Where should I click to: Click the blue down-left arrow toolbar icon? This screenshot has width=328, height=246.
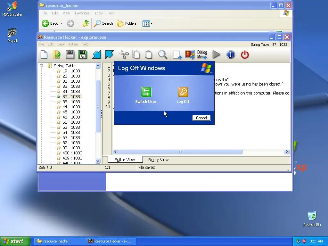[x=97, y=55]
